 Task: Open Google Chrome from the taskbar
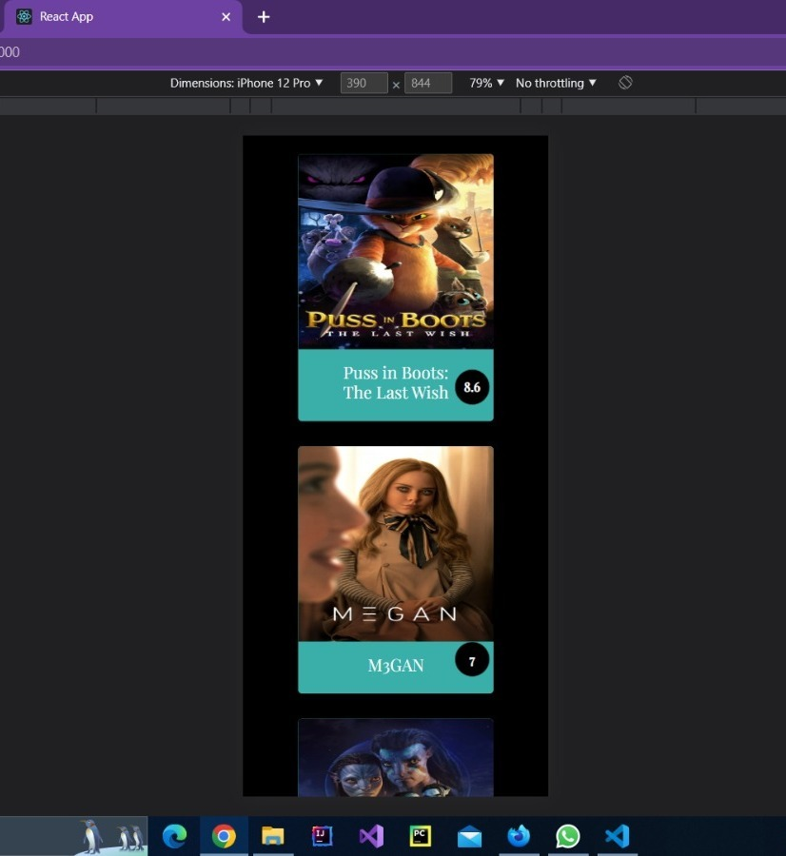pyautogui.click(x=224, y=836)
